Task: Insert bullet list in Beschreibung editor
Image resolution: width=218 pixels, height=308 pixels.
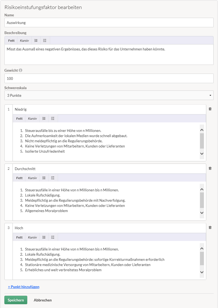Action: pos(45,40)
